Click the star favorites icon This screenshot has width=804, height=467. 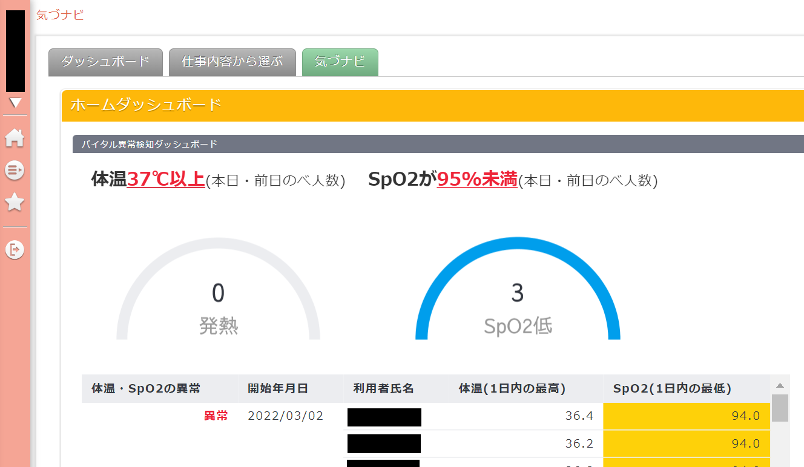(15, 203)
